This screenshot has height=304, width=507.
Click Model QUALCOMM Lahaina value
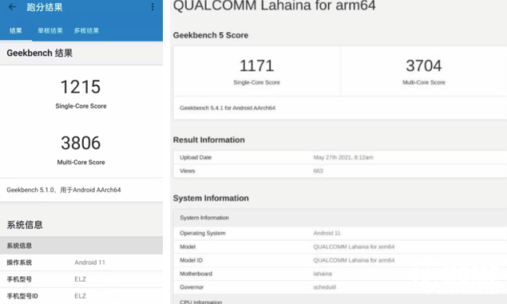click(x=354, y=247)
